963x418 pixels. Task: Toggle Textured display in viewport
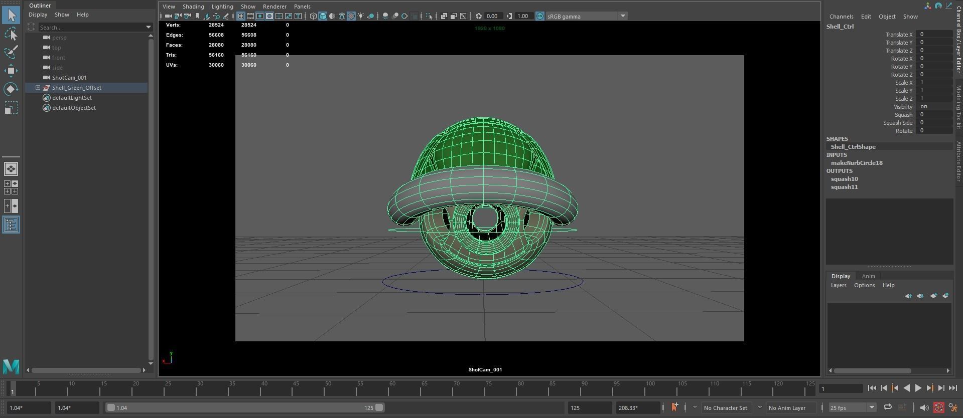351,16
